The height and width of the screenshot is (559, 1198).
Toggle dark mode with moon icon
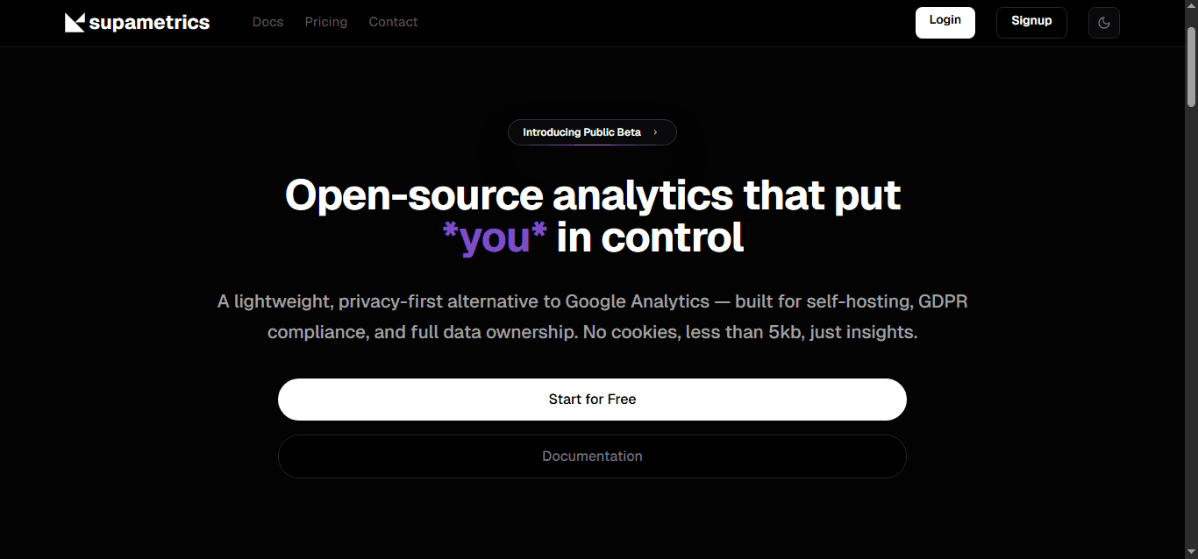click(1103, 23)
